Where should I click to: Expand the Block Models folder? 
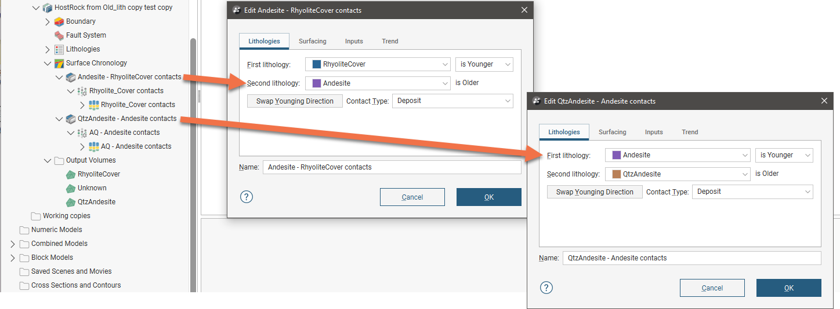tap(13, 257)
